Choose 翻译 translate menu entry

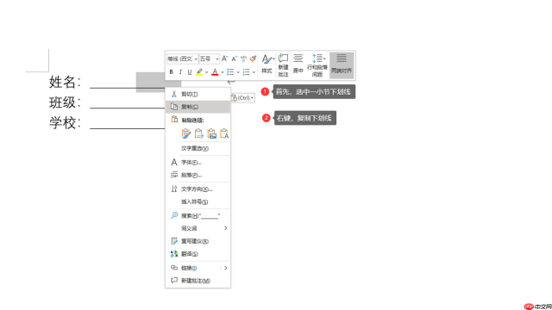click(198, 254)
